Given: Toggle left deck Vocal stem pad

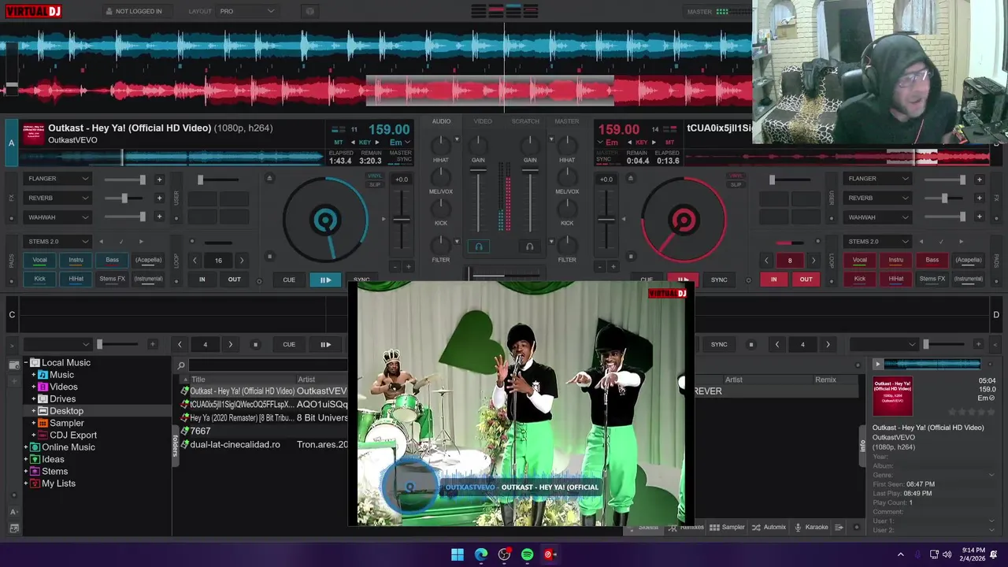Looking at the screenshot, I should 39,260.
